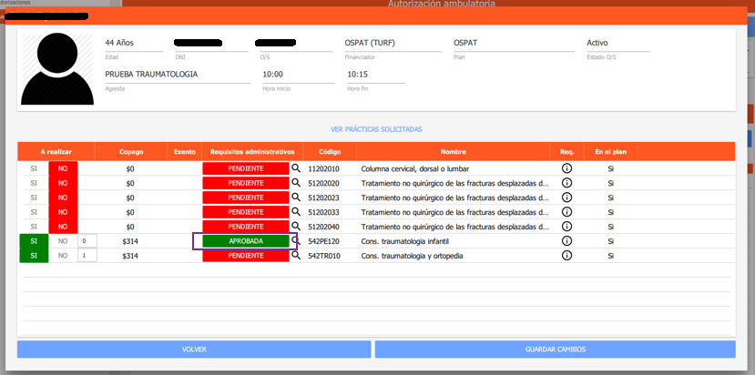Click the patient avatar picture
This screenshot has height=375, width=755.
coord(56,69)
